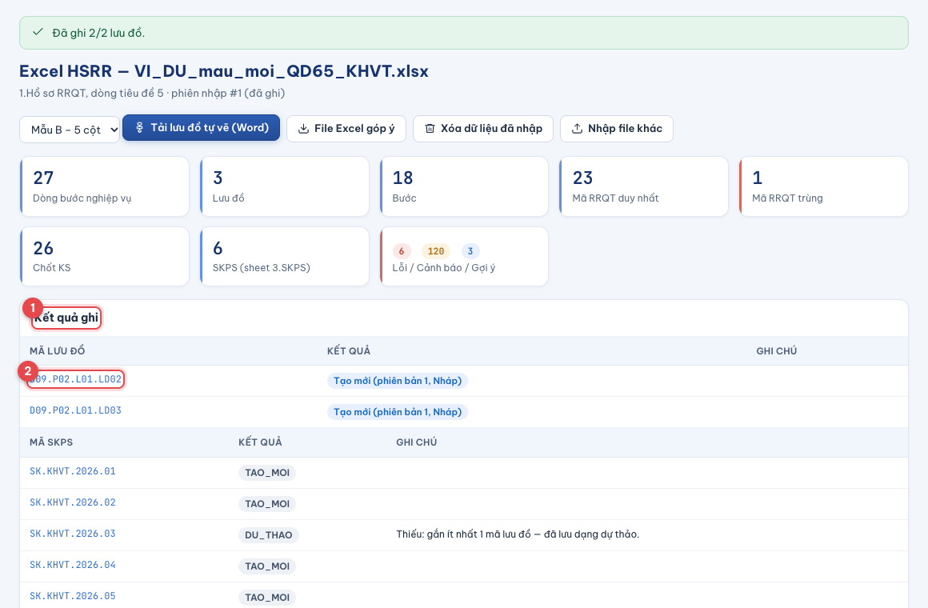Select the 3 Lưu đồ stat card
This screenshot has height=608, width=928.
(285, 186)
